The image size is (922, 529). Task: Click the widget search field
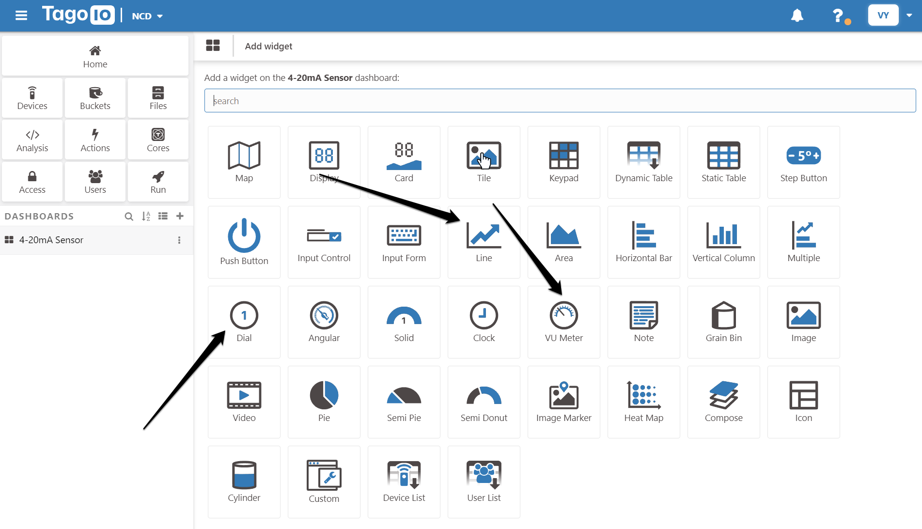point(560,101)
